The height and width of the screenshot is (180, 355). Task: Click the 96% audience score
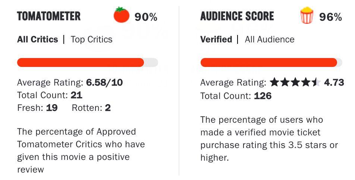click(330, 17)
